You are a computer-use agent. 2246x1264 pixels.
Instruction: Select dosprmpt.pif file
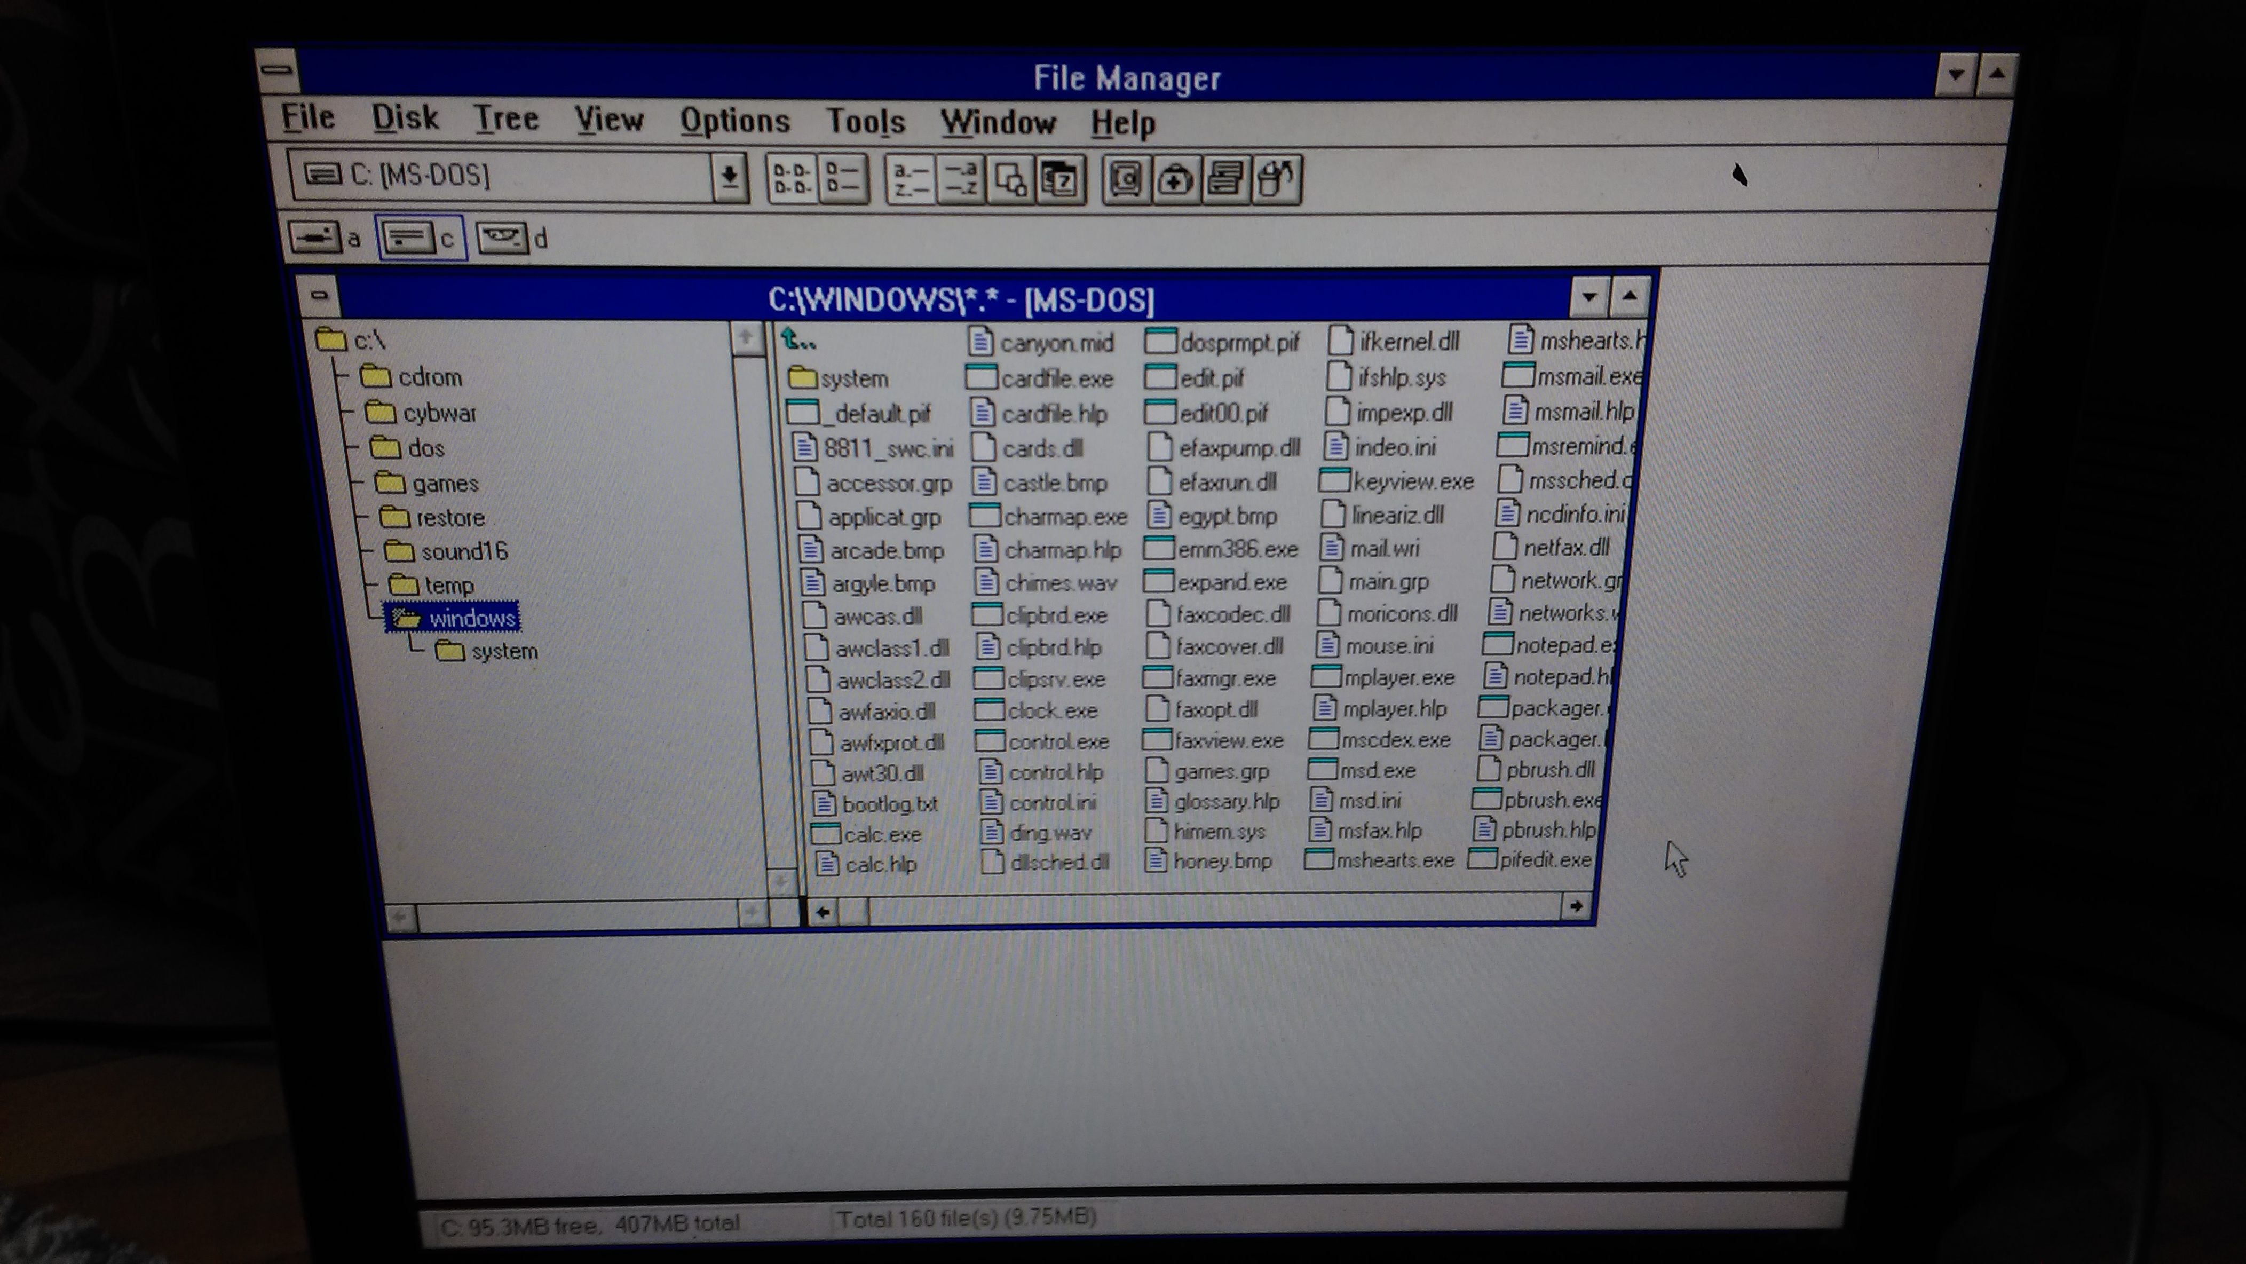1222,342
